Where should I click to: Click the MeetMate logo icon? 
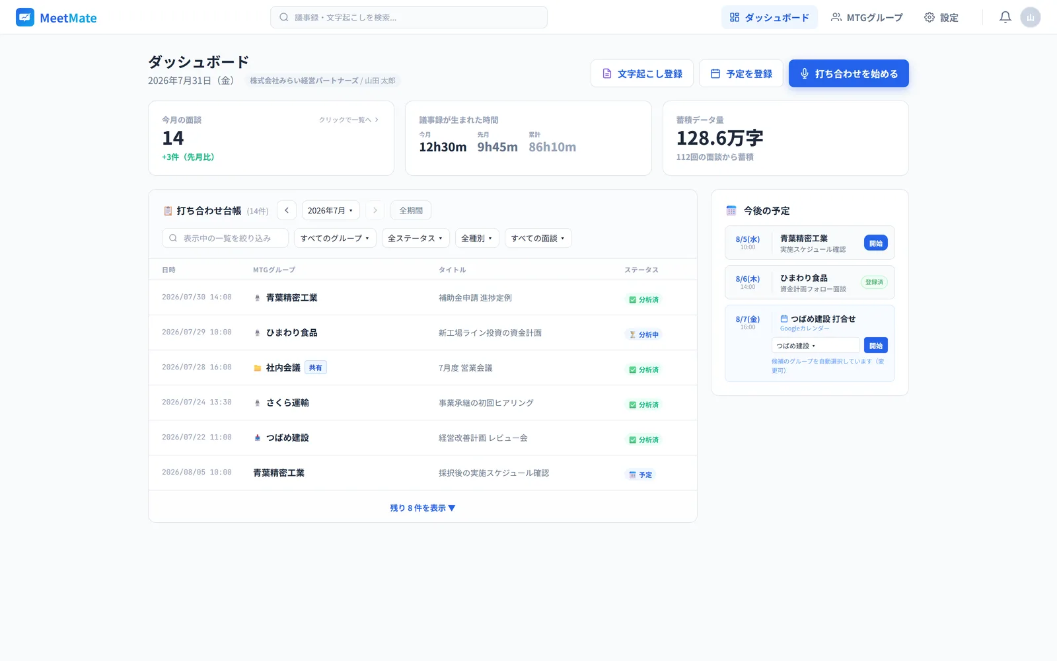25,17
